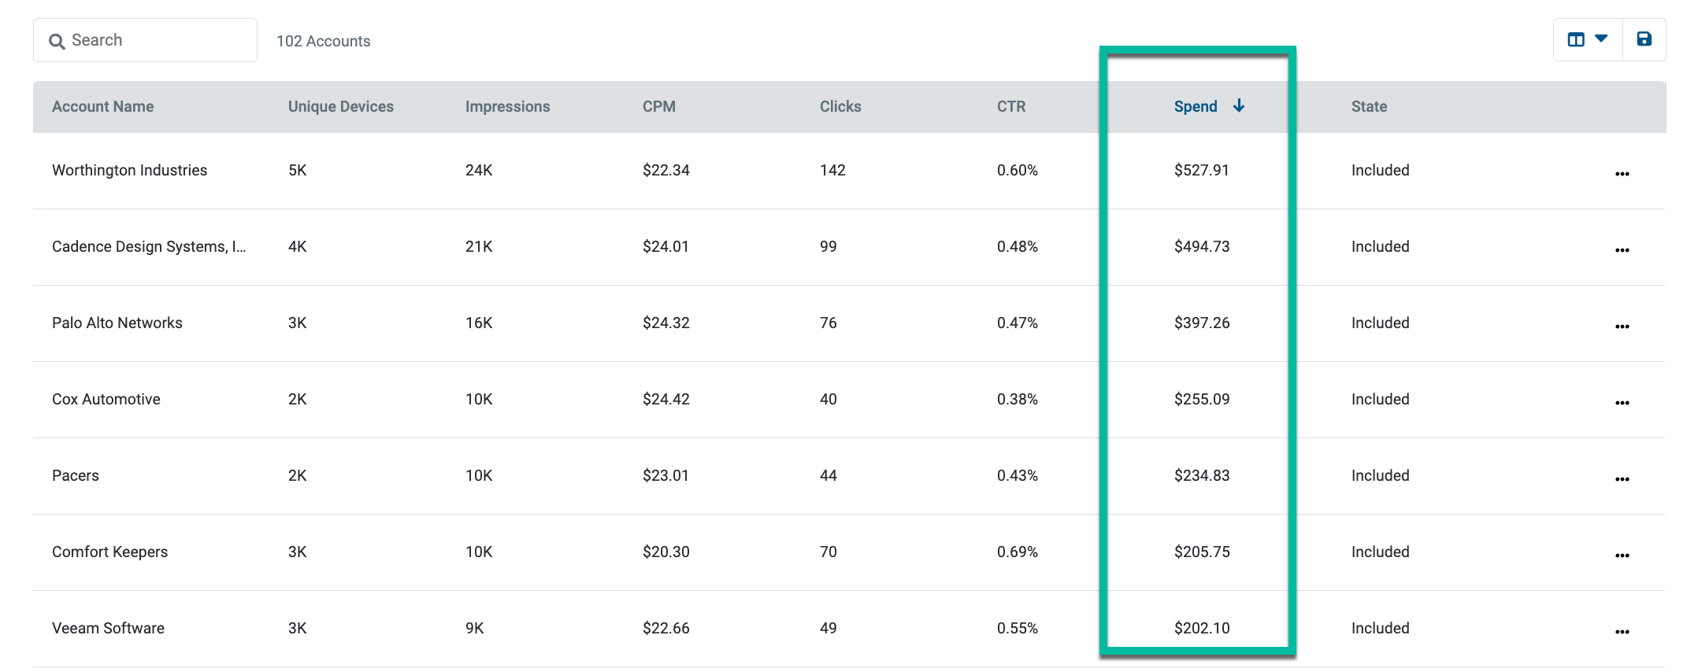
Task: Sort by Clicks column header
Action: (840, 106)
